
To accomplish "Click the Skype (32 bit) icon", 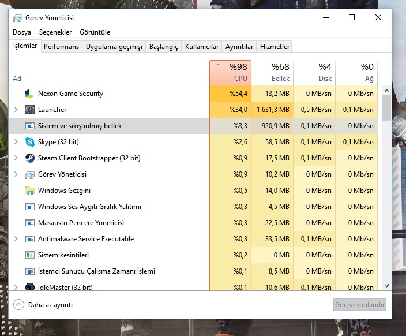I will point(30,142).
